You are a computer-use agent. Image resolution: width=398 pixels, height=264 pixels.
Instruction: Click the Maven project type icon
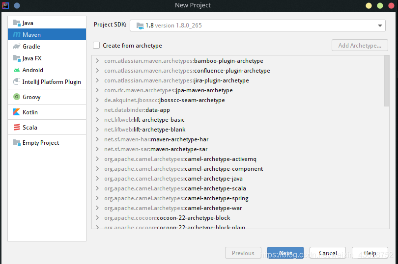coord(17,34)
